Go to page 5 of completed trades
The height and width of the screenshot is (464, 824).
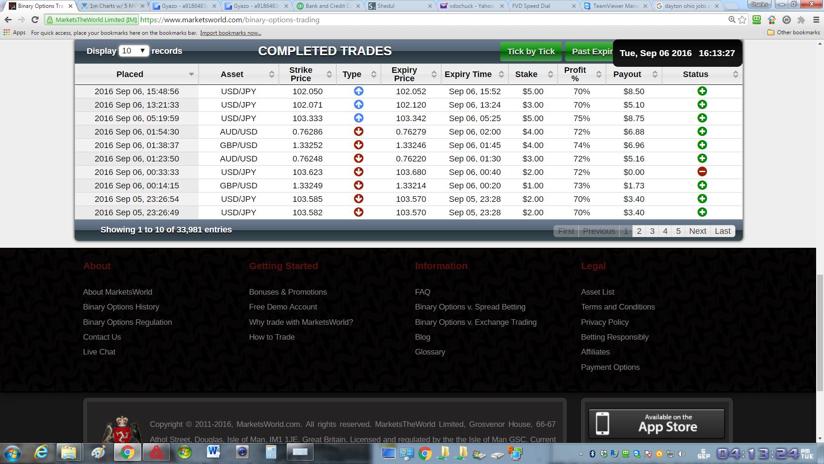(678, 231)
